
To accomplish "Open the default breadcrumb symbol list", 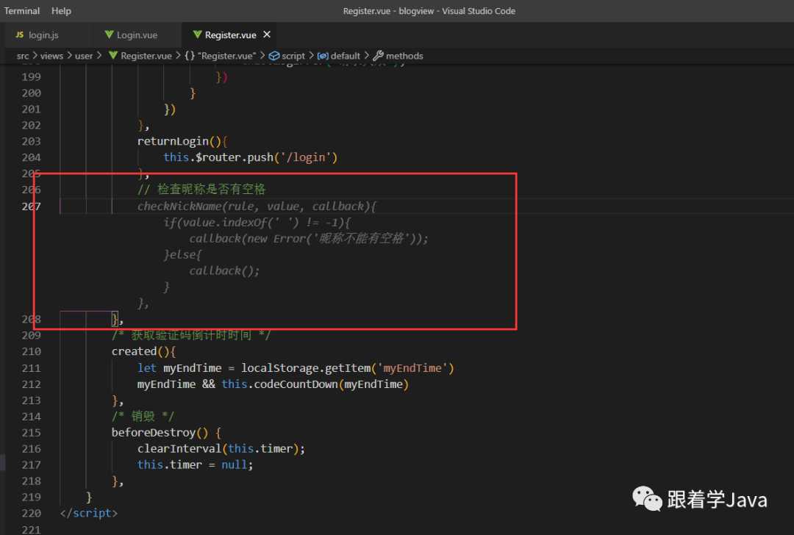I will click(x=345, y=56).
